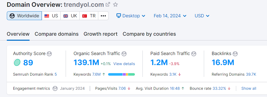267x97 pixels.
Task: Click globe icon next to Engagement metrics
Action: pyautogui.click(x=55, y=88)
